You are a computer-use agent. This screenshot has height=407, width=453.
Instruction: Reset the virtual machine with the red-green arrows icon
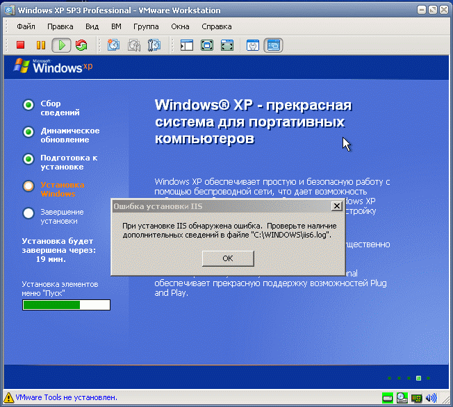point(81,45)
